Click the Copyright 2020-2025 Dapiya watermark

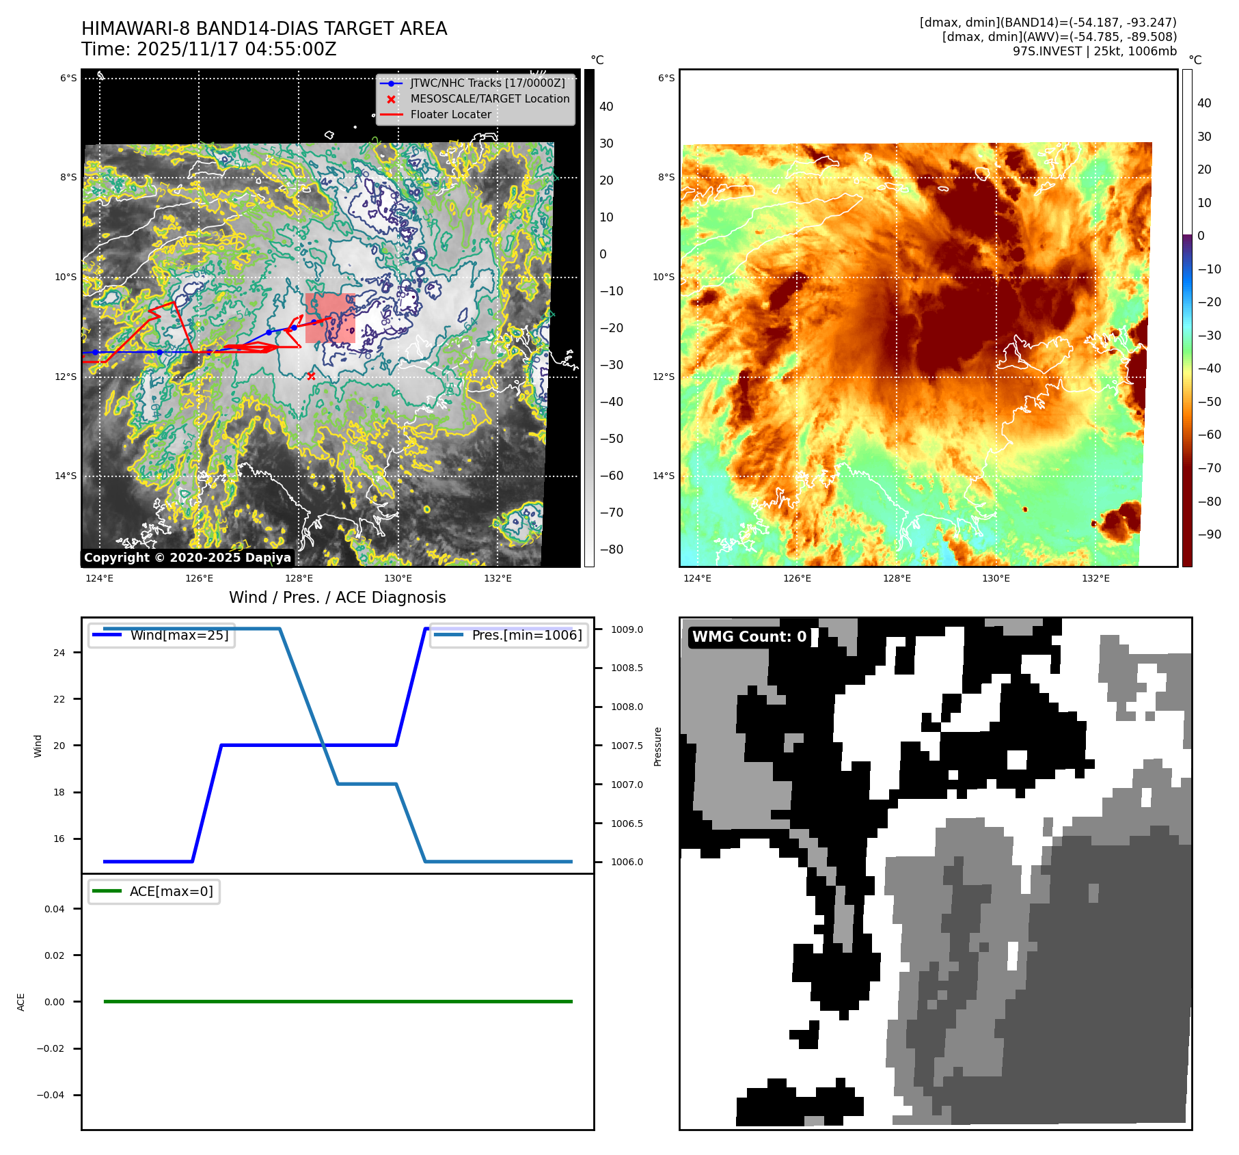tap(187, 558)
